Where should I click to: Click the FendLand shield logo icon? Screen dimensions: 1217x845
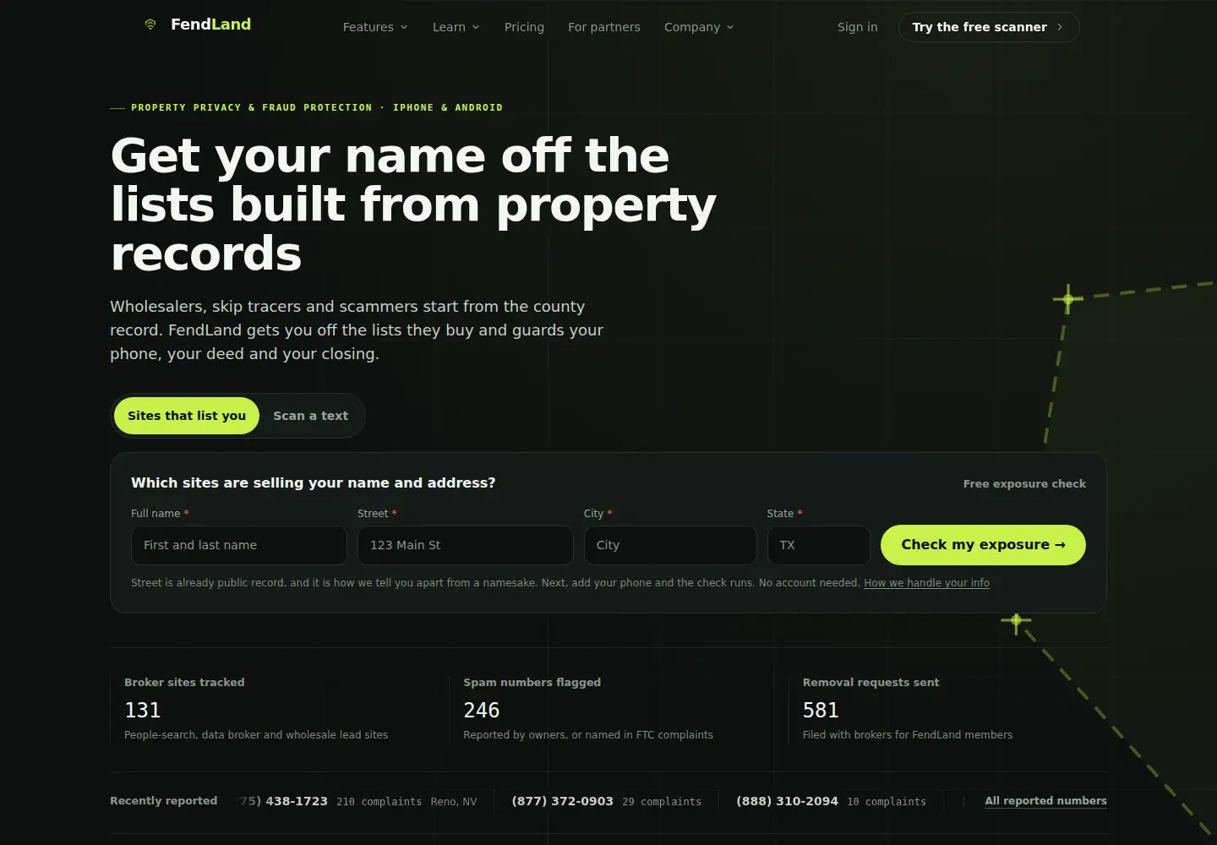tap(150, 25)
